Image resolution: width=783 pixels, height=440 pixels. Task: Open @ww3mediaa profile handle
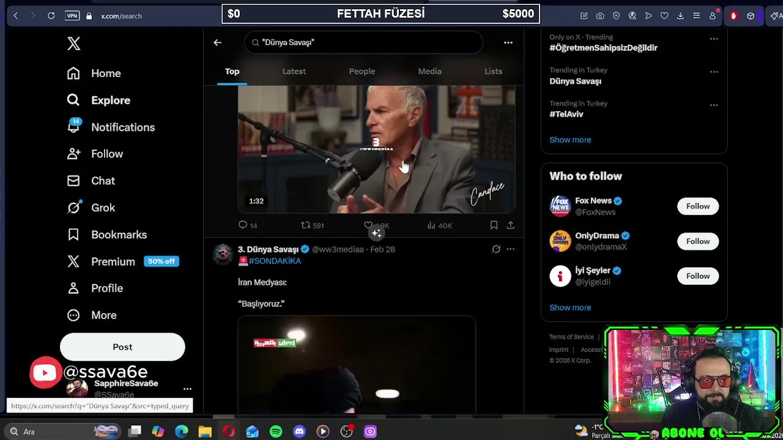click(338, 249)
